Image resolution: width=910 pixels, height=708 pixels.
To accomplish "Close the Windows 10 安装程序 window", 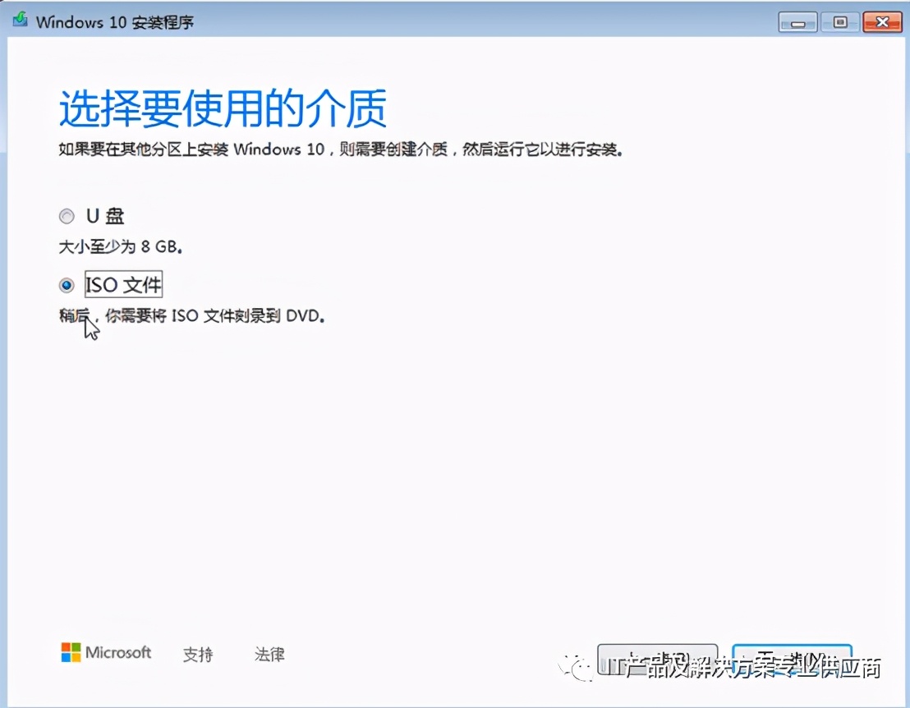I will pyautogui.click(x=881, y=22).
